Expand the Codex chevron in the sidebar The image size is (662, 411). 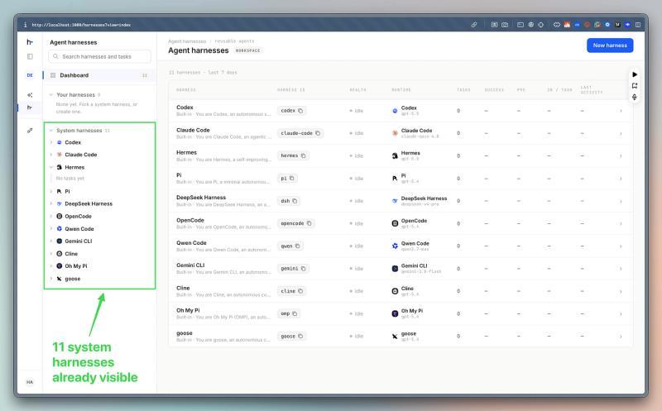click(x=51, y=142)
